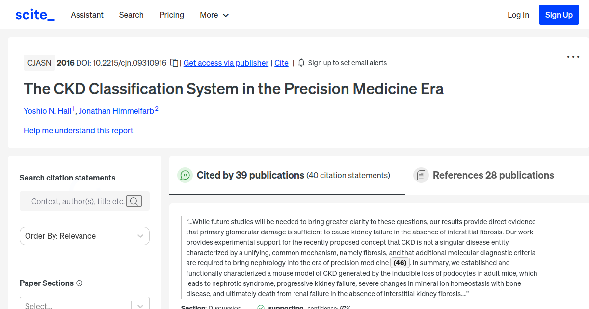Open Get access via publisher link
The width and height of the screenshot is (589, 309).
click(225, 63)
